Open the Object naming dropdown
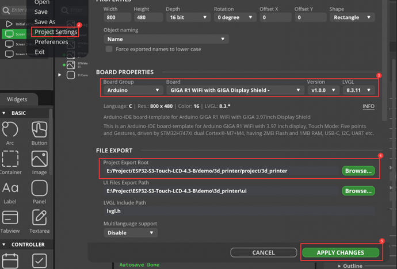The width and height of the screenshot is (397, 269). (x=166, y=39)
